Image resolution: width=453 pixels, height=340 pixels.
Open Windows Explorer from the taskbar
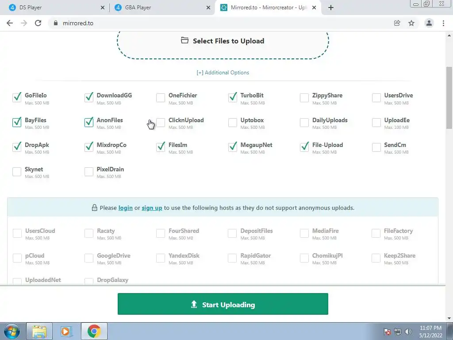(39, 331)
